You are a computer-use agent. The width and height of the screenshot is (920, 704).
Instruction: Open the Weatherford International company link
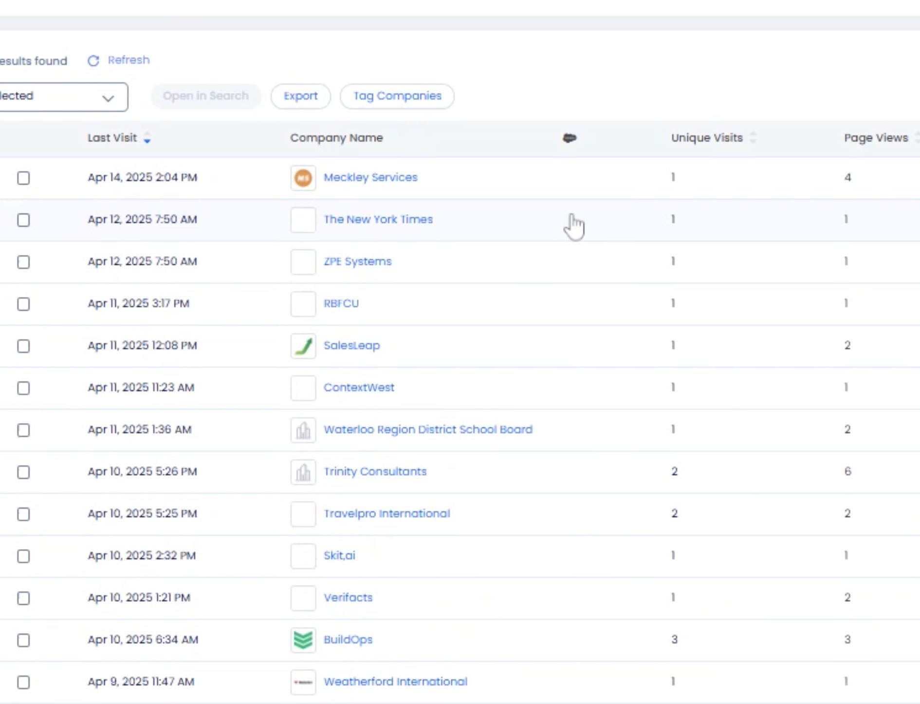pyautogui.click(x=395, y=682)
